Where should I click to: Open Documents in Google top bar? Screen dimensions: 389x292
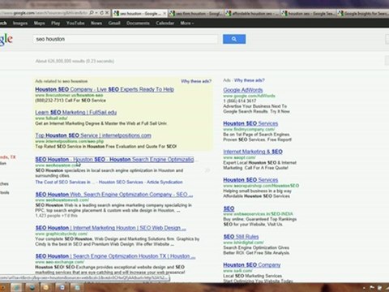pyautogui.click(x=138, y=24)
